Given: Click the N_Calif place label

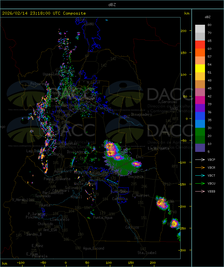Looking at the screenshot, I should pos(93,82).
